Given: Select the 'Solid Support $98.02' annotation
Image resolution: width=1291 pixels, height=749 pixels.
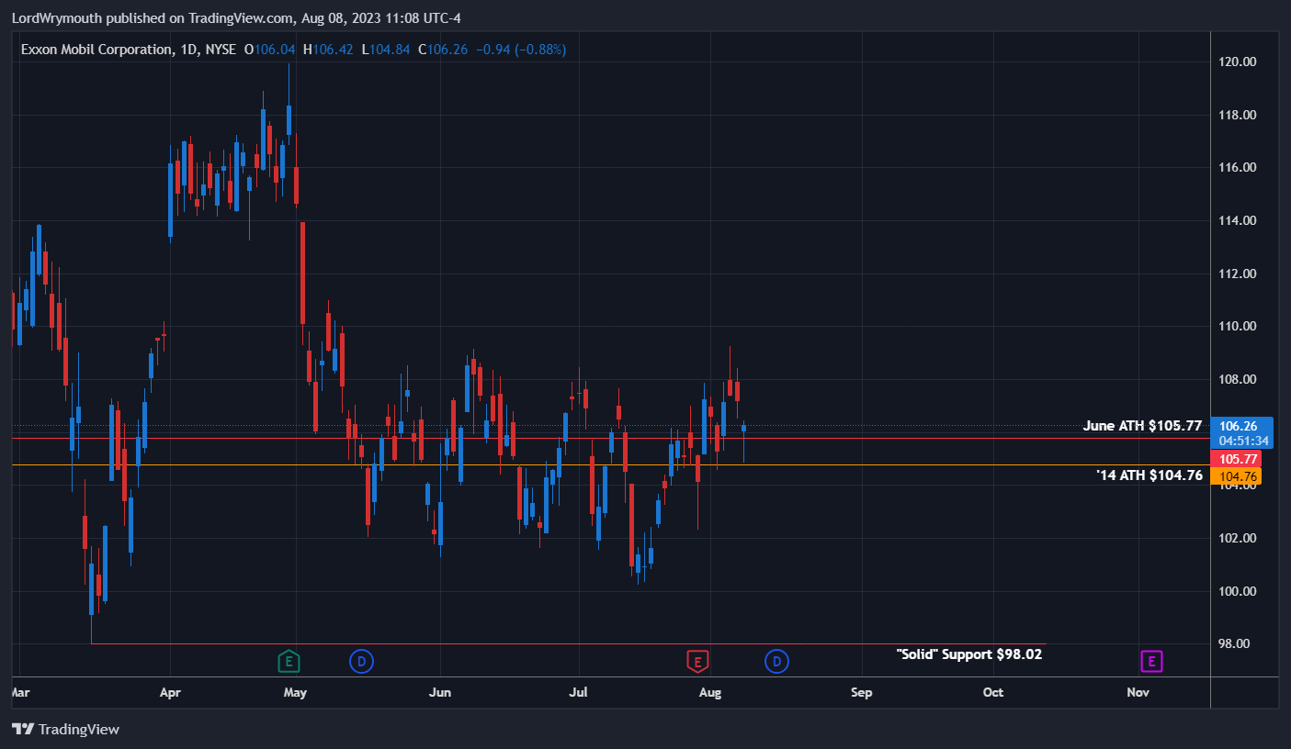Looking at the screenshot, I should pos(969,654).
